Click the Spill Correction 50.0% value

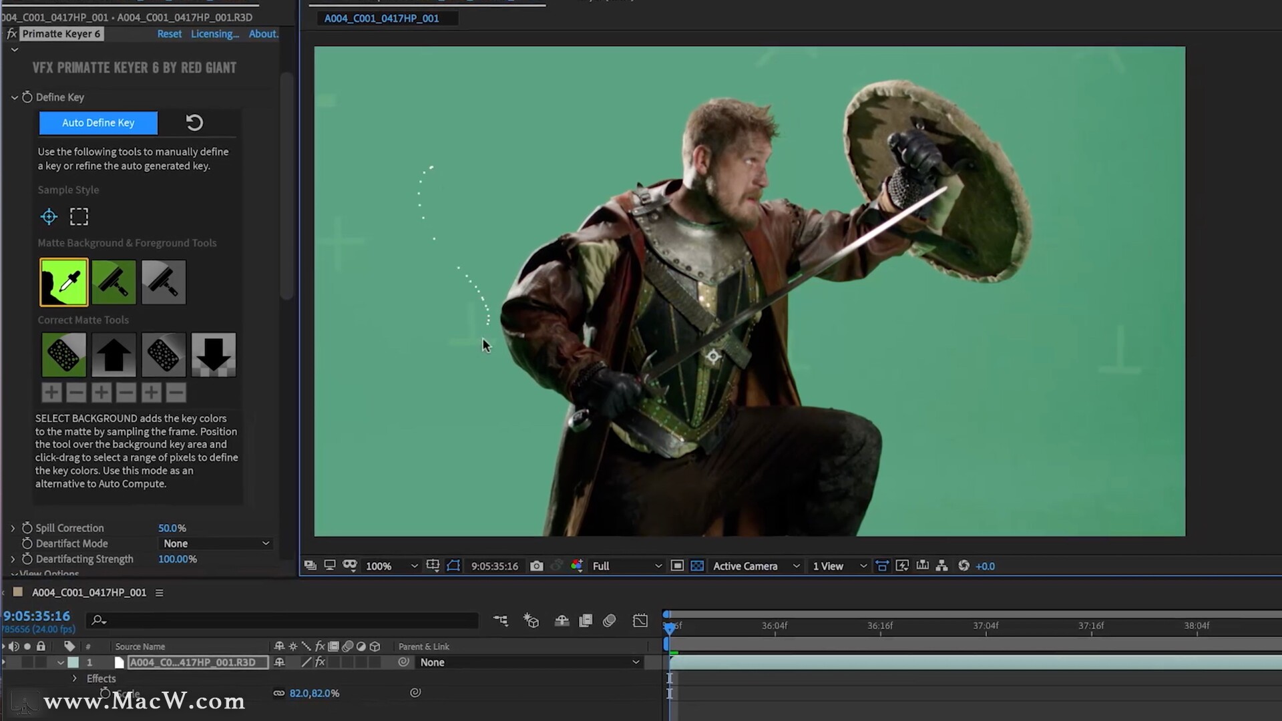tap(172, 527)
